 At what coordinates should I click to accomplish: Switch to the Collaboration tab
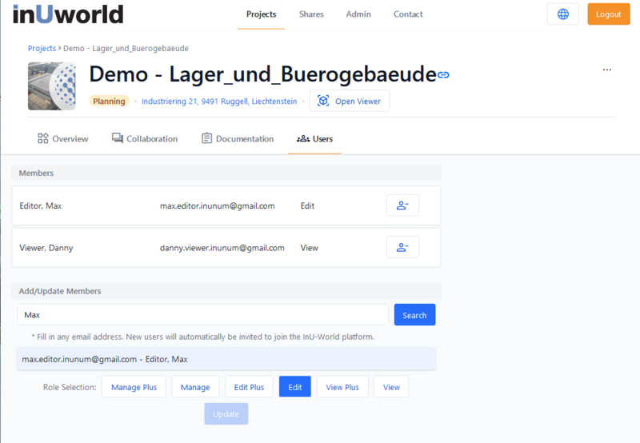[x=145, y=138]
